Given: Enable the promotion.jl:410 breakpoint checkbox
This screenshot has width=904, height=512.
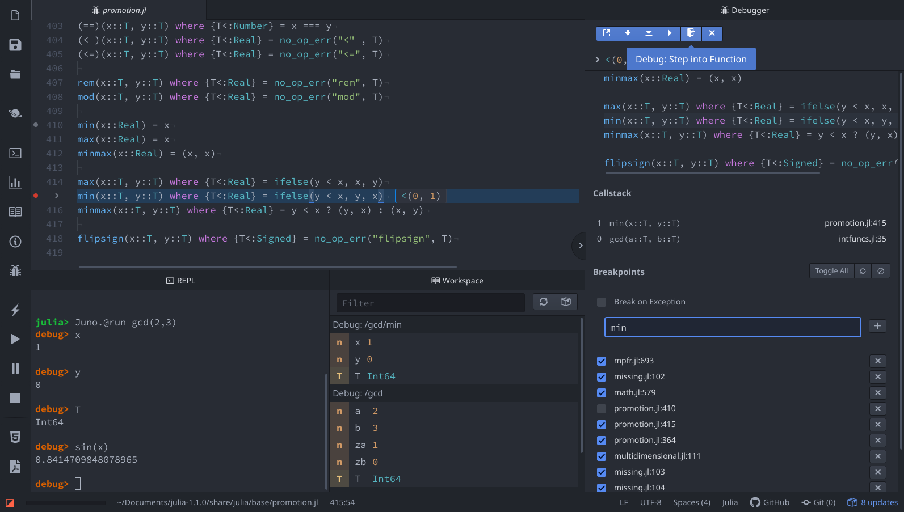Looking at the screenshot, I should click(x=602, y=409).
